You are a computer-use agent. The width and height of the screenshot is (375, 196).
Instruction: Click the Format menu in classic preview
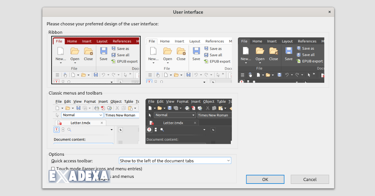coord(90,101)
